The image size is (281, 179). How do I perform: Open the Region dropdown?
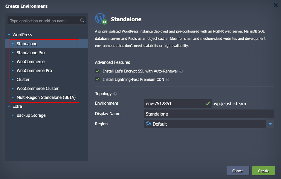(x=270, y=124)
